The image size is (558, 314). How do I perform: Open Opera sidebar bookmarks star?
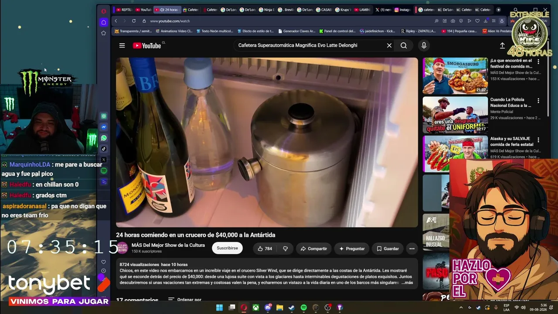[103, 33]
